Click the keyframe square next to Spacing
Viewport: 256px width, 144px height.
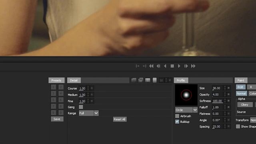click(x=228, y=126)
